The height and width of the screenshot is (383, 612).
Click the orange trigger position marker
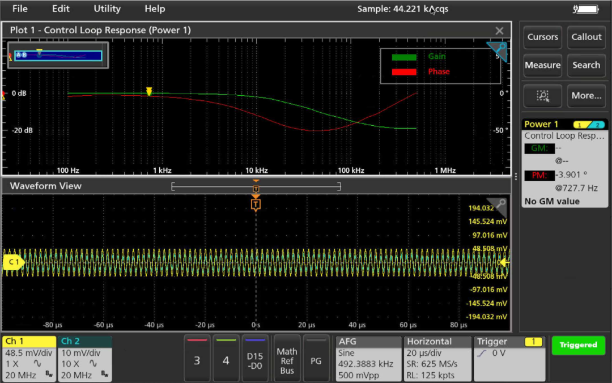256,205
